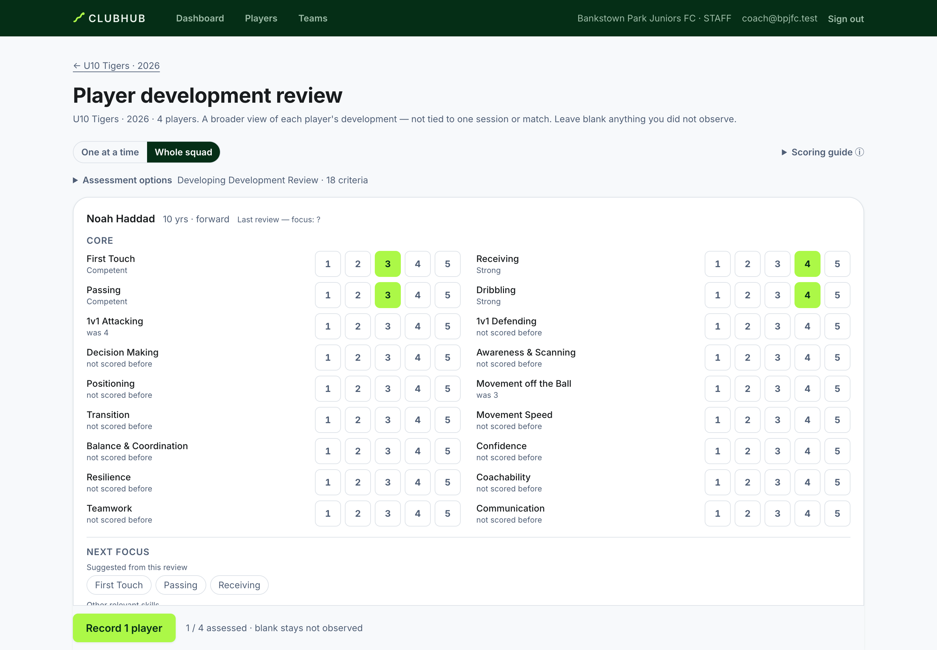This screenshot has height=650, width=937.
Task: Select Whole squad view
Action: (183, 152)
